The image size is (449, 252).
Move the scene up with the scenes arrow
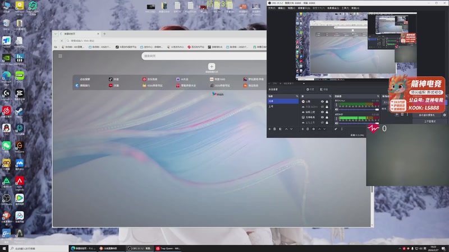point(286,129)
